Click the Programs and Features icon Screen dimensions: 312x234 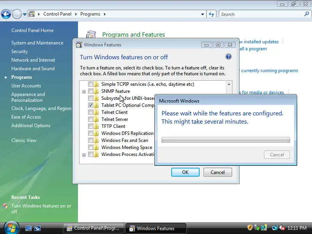[x=91, y=34]
